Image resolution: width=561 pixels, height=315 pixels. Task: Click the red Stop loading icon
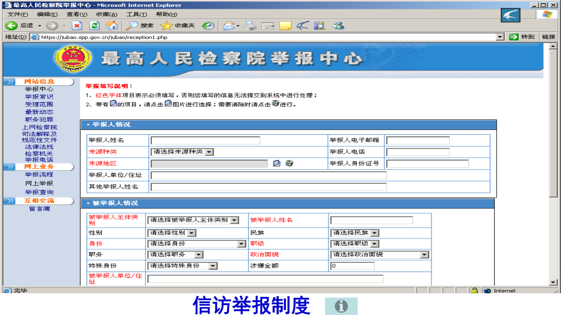[77, 26]
